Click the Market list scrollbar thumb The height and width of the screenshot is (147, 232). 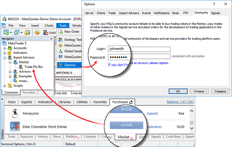(191, 123)
